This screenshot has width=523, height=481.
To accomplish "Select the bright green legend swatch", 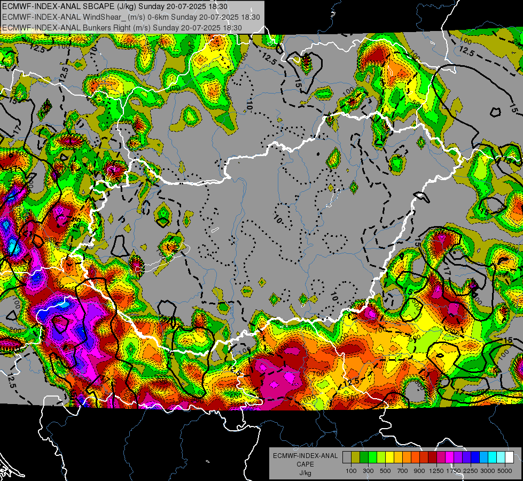I will click(372, 457).
